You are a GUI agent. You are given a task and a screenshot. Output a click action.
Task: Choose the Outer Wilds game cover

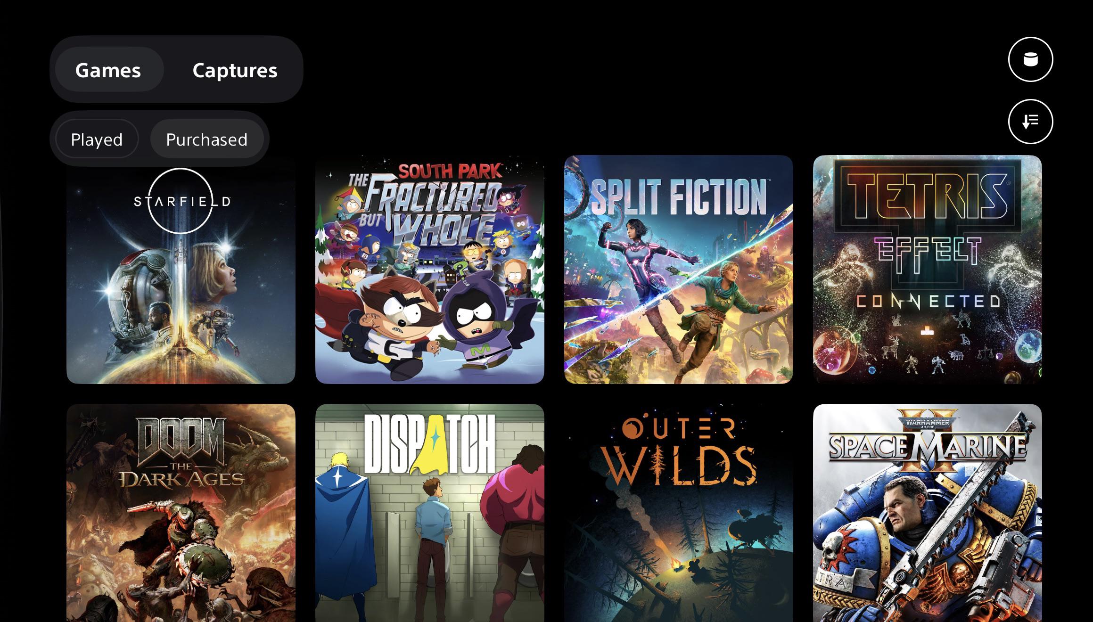679,513
